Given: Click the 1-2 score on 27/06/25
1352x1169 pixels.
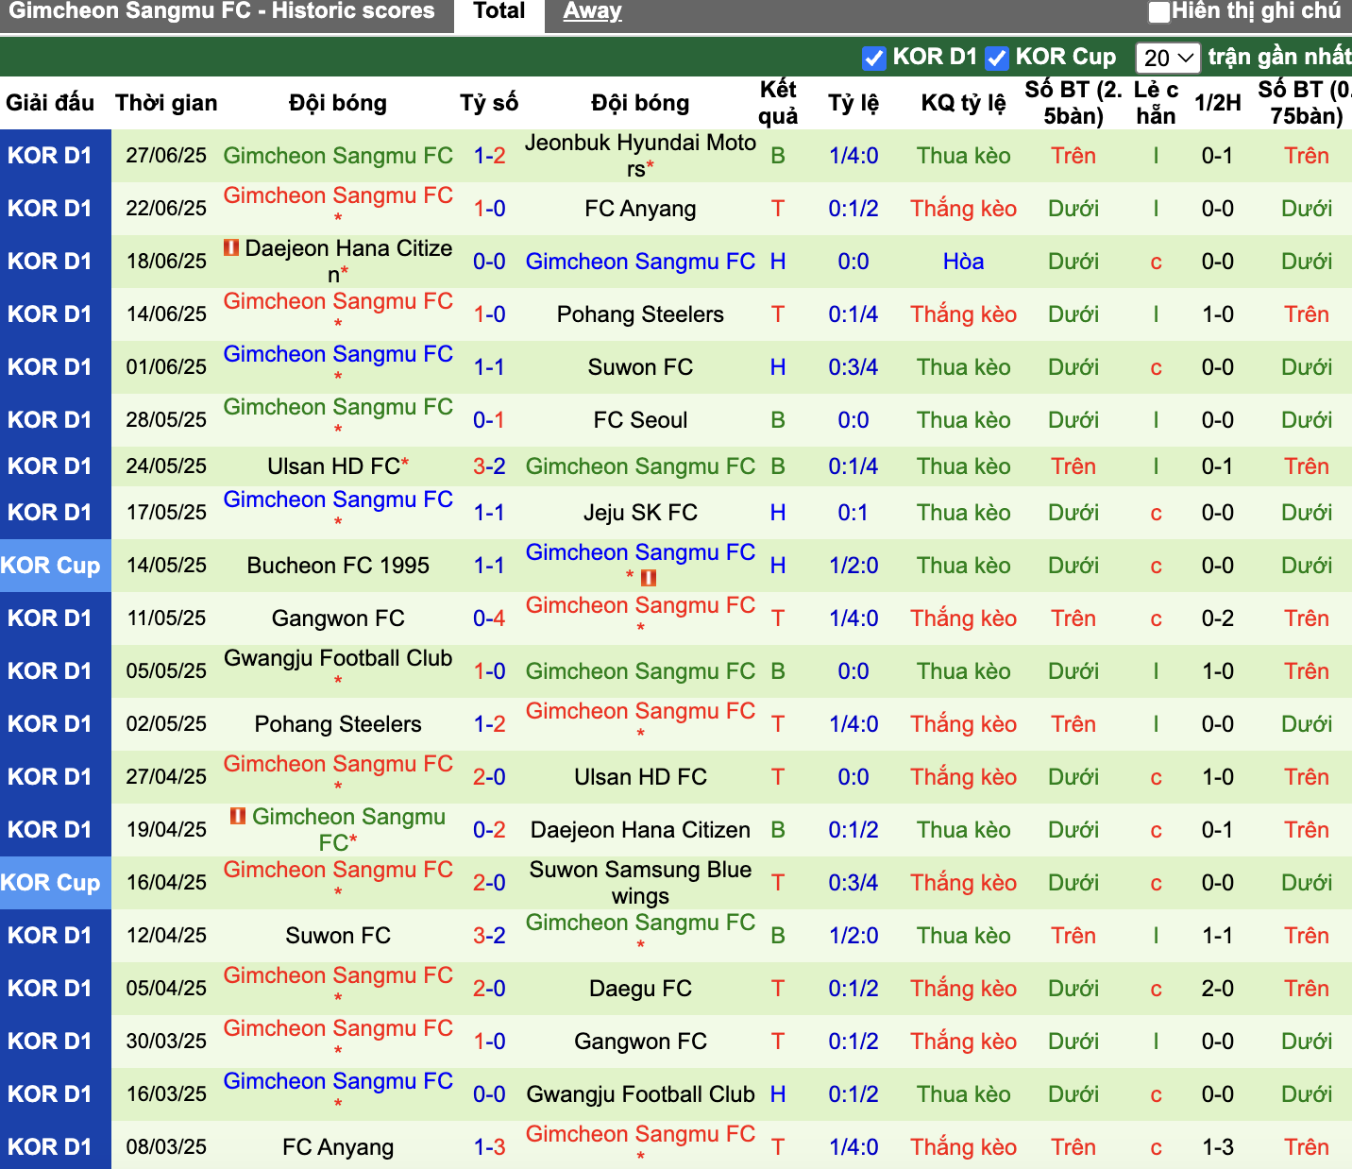Looking at the screenshot, I should click(x=489, y=156).
